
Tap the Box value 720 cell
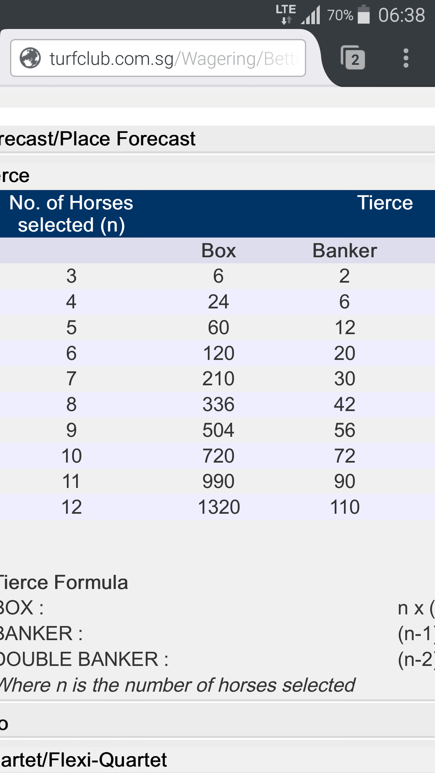218,456
